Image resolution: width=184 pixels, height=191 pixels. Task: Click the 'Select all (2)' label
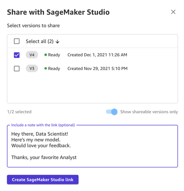tap(40, 42)
